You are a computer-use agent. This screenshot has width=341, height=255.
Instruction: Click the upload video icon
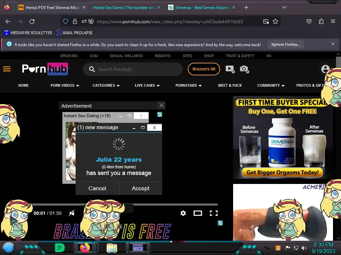click(230, 69)
